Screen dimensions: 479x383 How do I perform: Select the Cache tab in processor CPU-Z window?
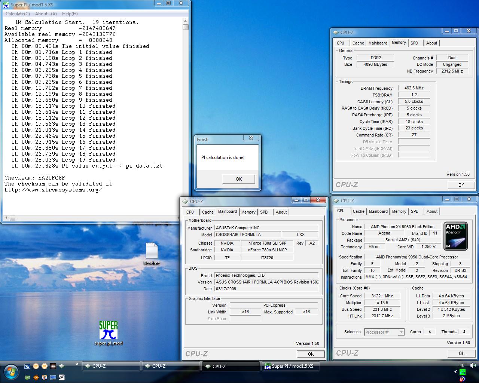tap(359, 211)
